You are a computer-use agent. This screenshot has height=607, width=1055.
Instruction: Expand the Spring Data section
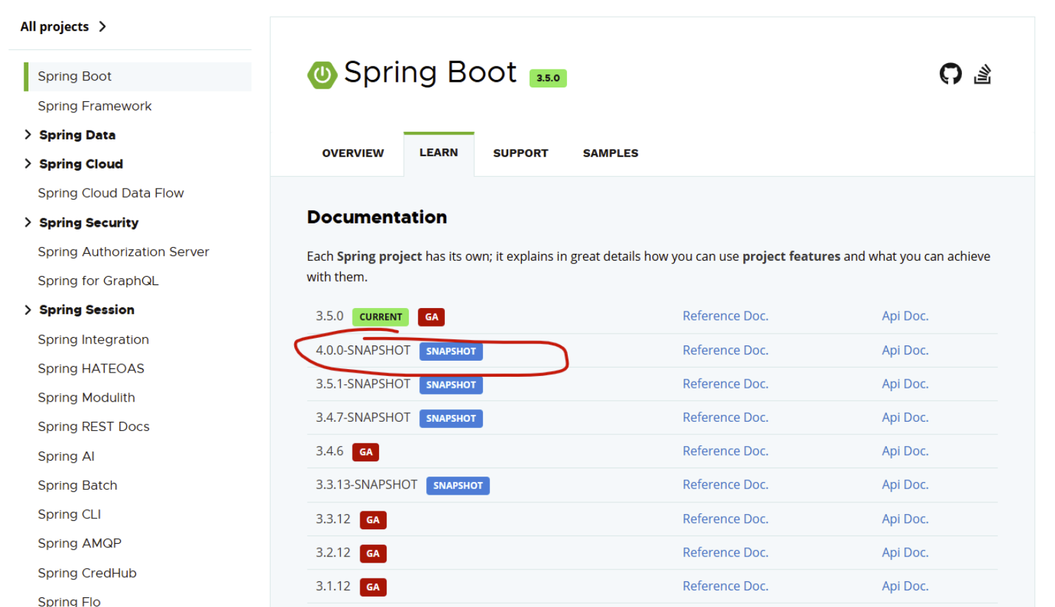(28, 135)
